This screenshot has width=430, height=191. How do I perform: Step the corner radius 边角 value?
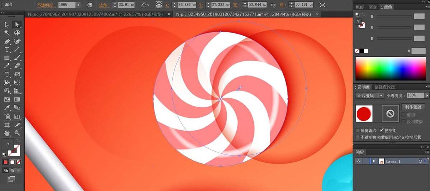115,5
